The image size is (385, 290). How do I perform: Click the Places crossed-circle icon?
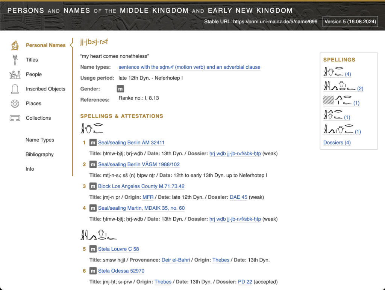pos(15,104)
